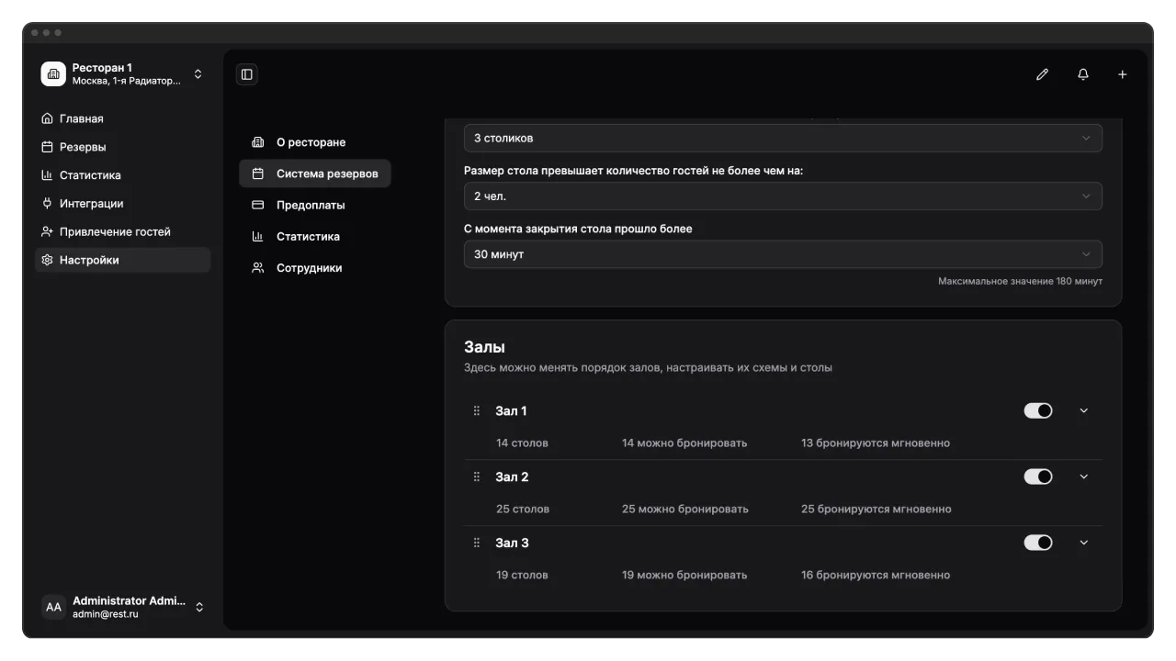
Task: Switch to Предоплаты settings tab
Action: pos(315,205)
